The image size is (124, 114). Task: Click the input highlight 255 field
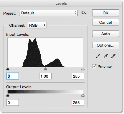click(x=78, y=76)
